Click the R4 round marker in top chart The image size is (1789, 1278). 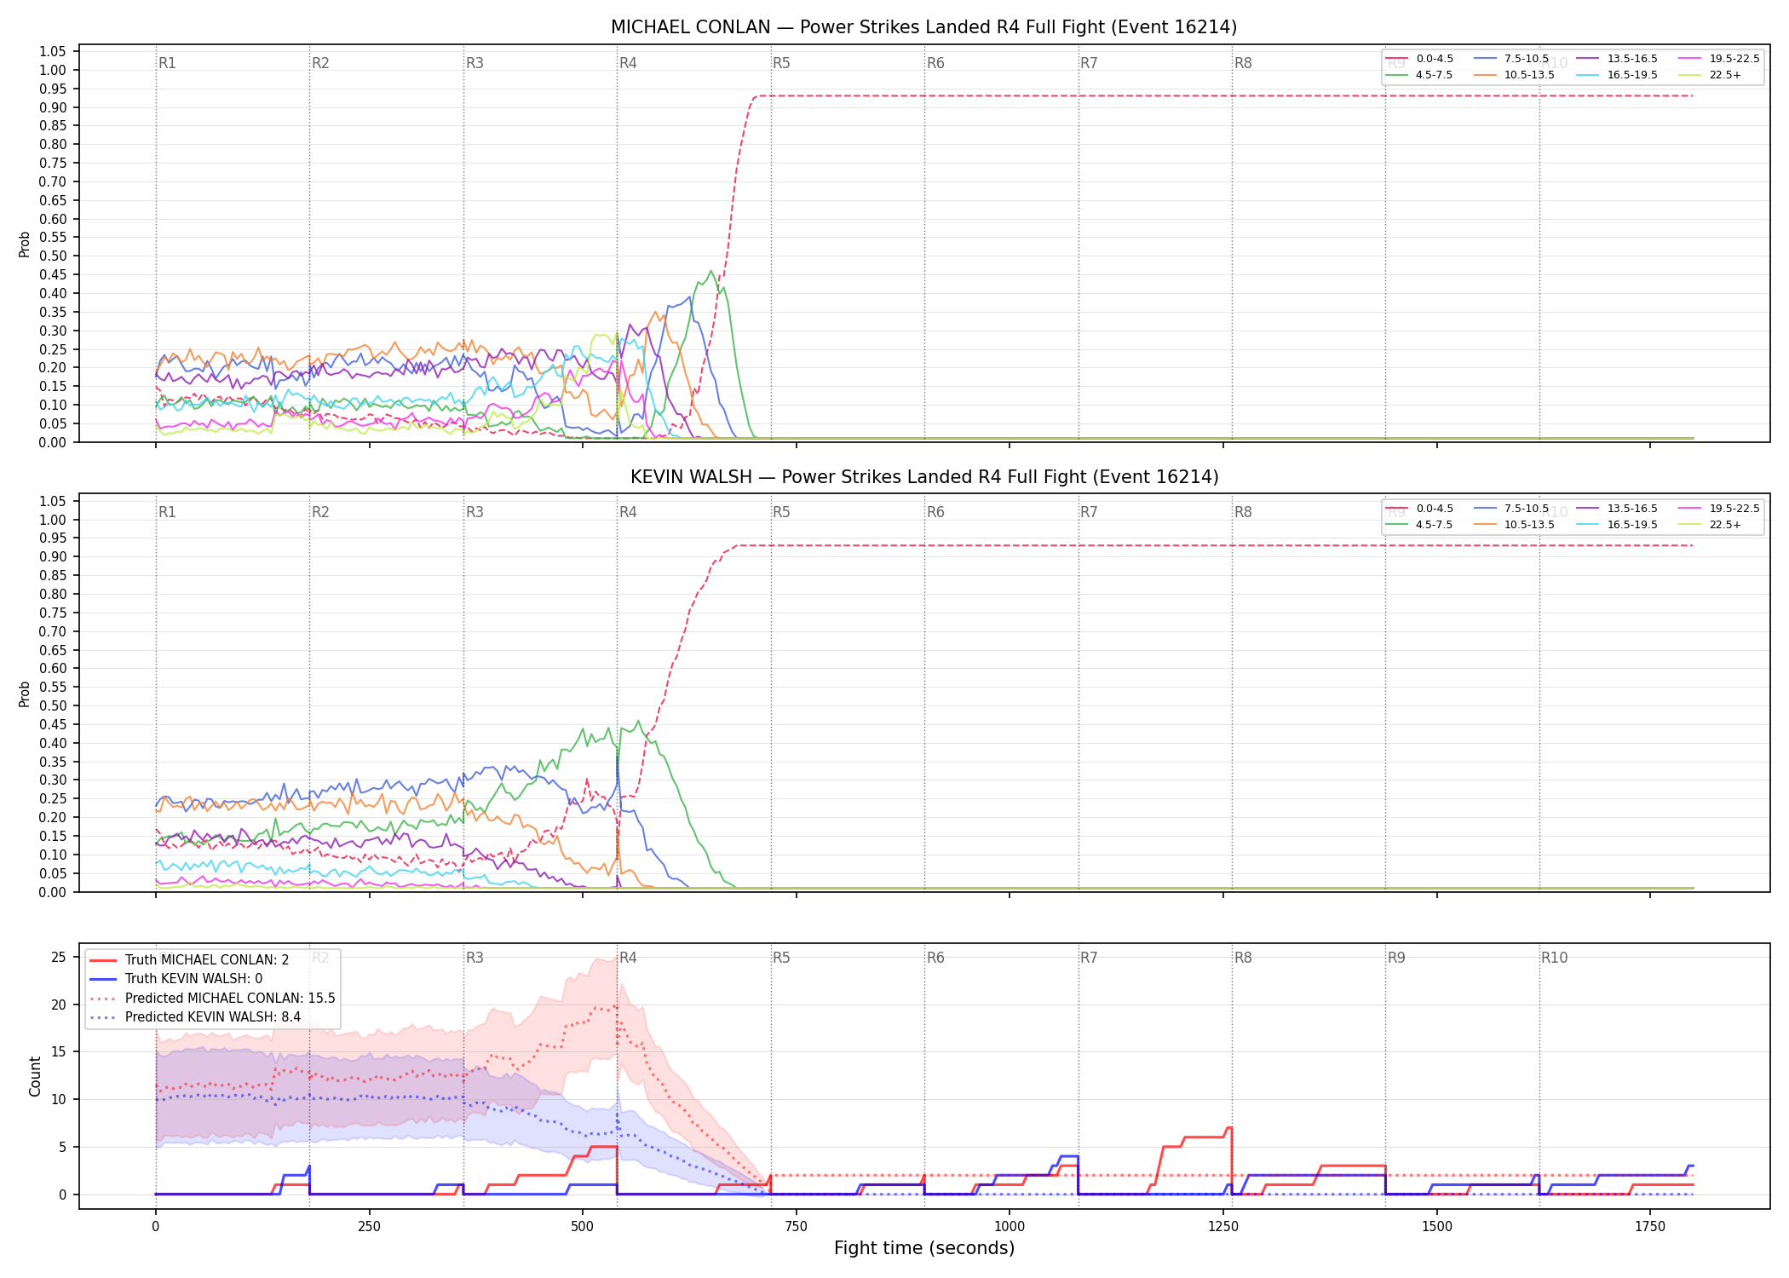coord(628,63)
